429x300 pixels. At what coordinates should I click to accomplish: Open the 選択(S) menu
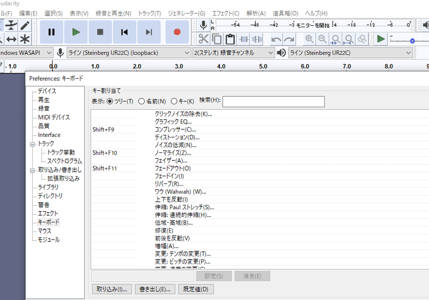(53, 13)
